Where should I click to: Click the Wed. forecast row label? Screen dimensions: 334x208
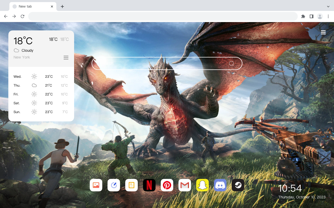pyautogui.click(x=17, y=76)
